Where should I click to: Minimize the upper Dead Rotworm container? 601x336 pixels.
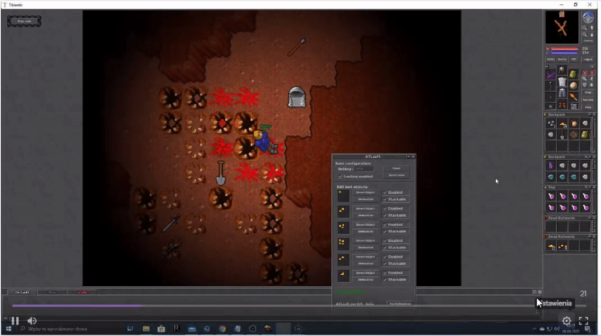pos(590,218)
